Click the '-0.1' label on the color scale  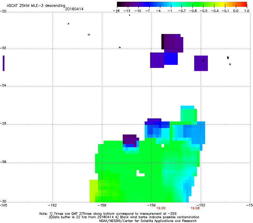tap(225, 11)
